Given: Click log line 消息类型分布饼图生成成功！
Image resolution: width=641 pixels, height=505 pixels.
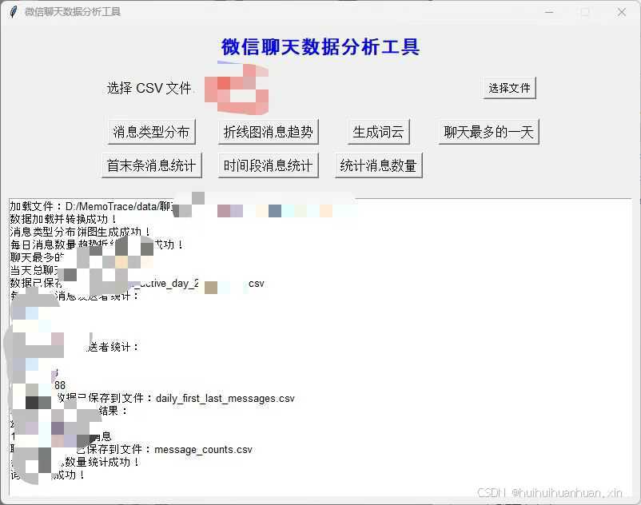Looking at the screenshot, I should coord(80,232).
